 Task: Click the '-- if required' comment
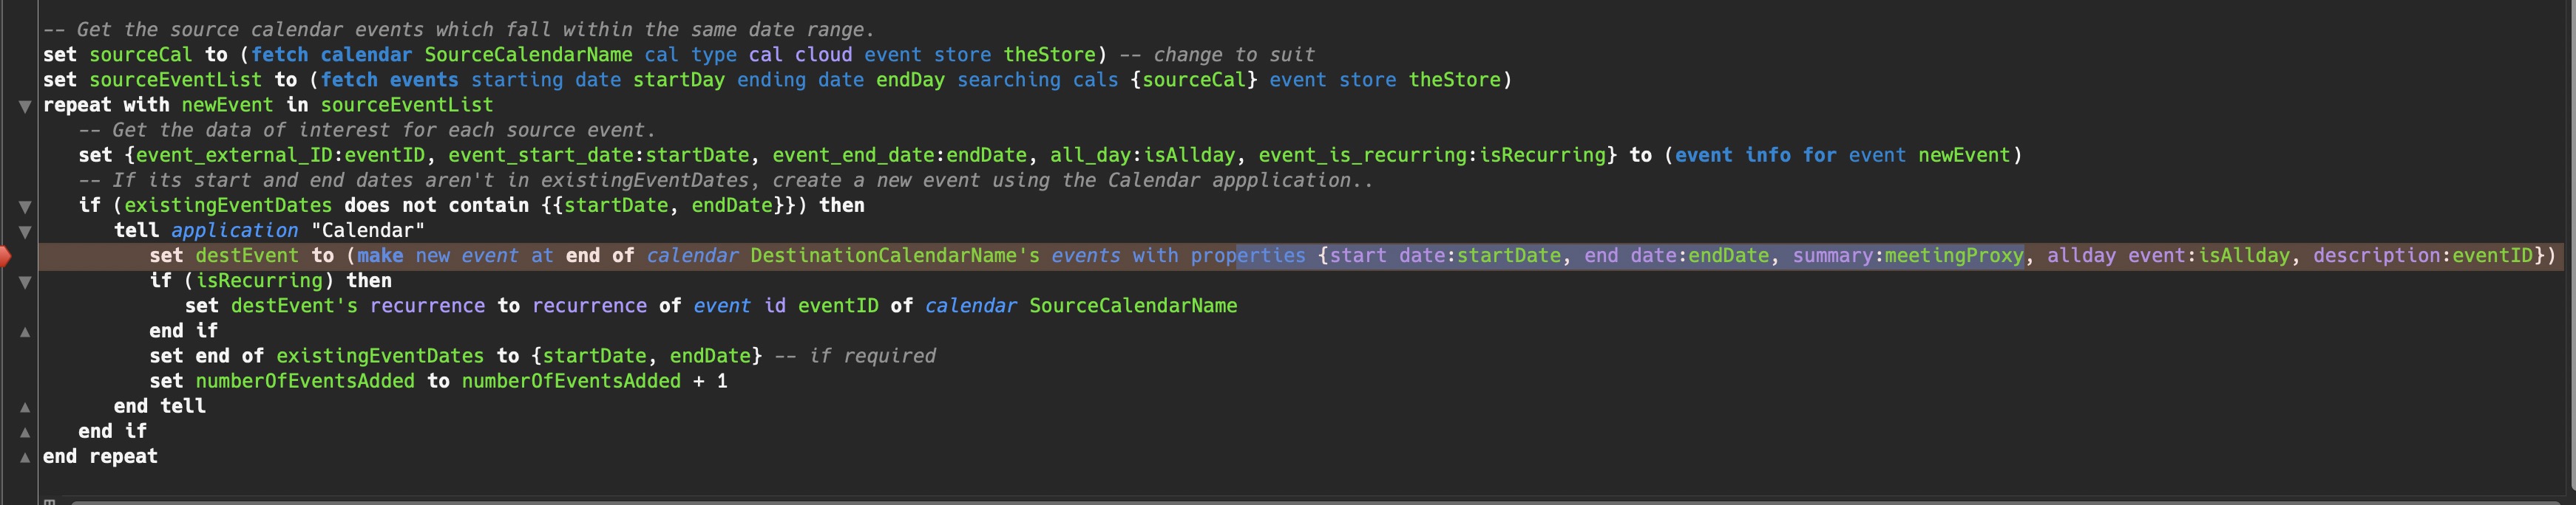855,357
